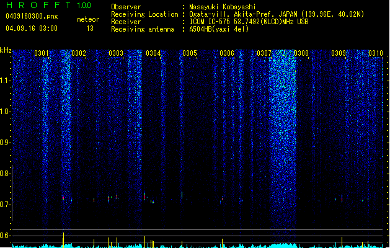This screenshot has height=248, width=390.
Task: Click the 0305 time marker
Action: click(190, 53)
